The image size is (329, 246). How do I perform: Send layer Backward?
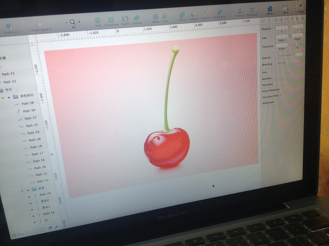point(252,10)
